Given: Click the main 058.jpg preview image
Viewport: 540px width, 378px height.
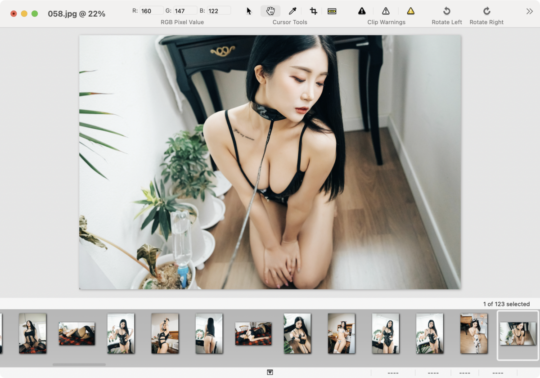Looking at the screenshot, I should click(270, 162).
